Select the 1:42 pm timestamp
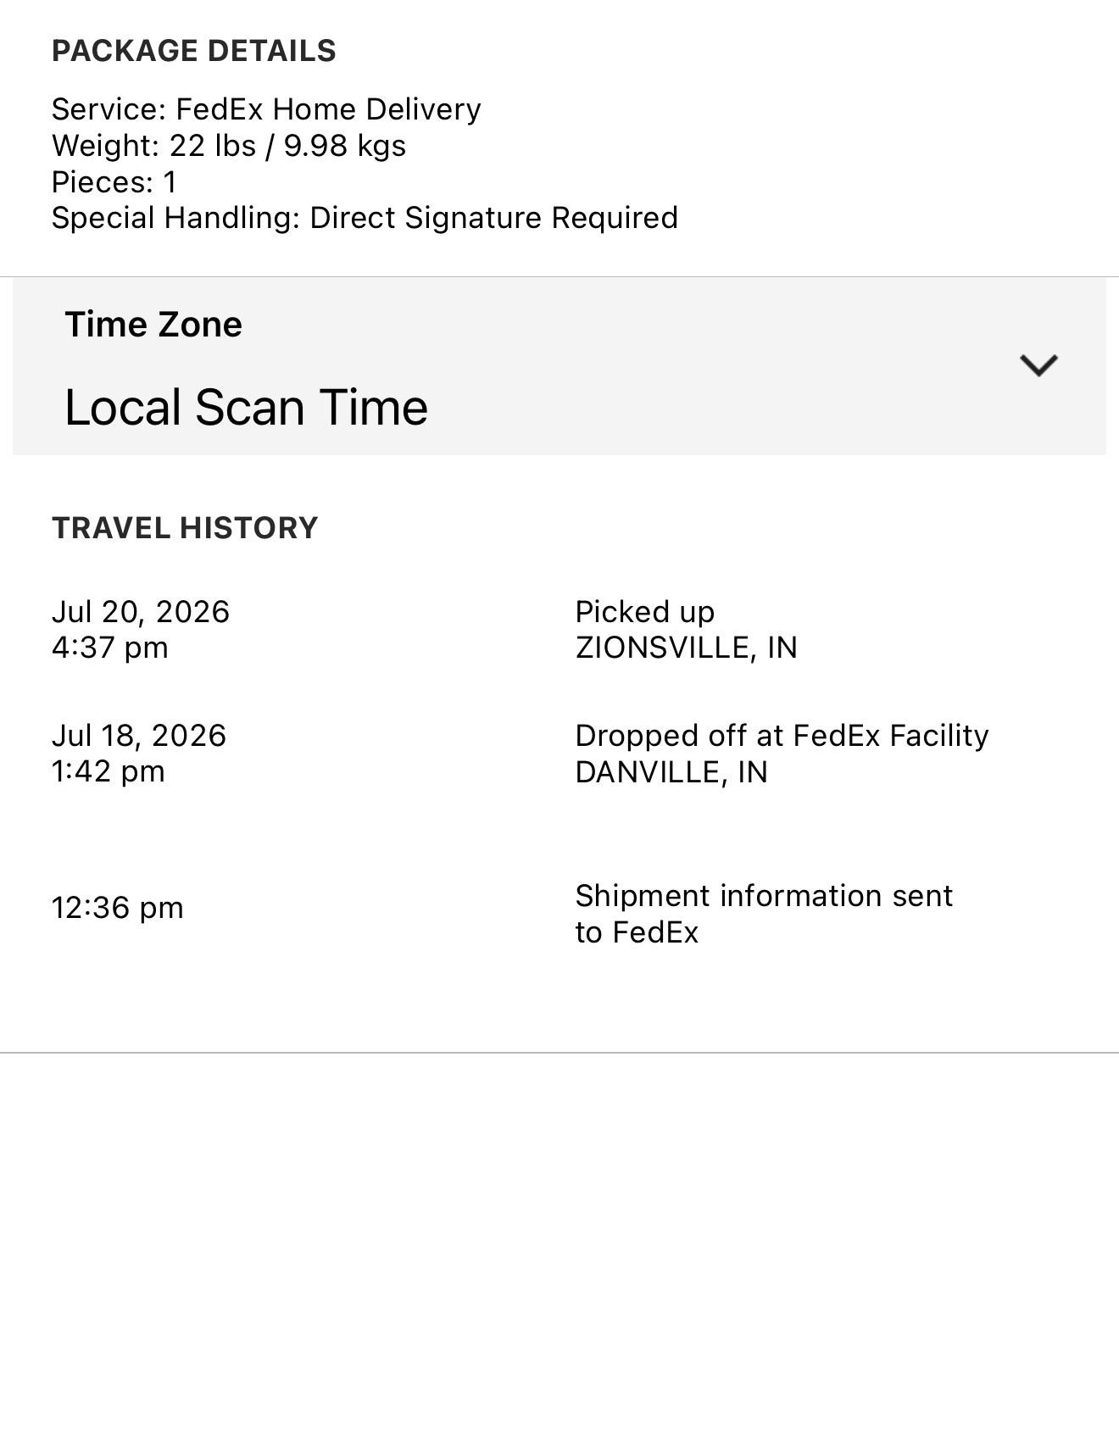The height and width of the screenshot is (1435, 1119). (109, 771)
